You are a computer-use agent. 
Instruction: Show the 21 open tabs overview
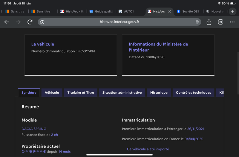click(x=220, y=22)
